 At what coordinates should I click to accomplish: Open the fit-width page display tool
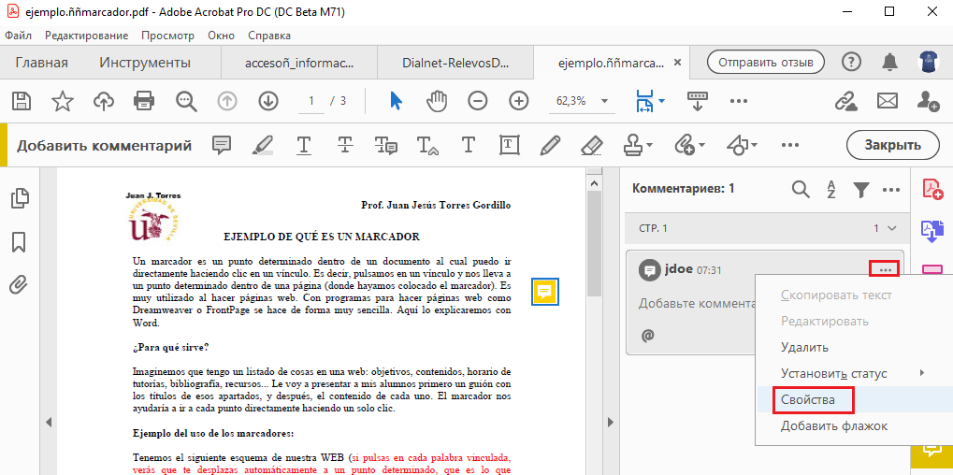[x=644, y=101]
